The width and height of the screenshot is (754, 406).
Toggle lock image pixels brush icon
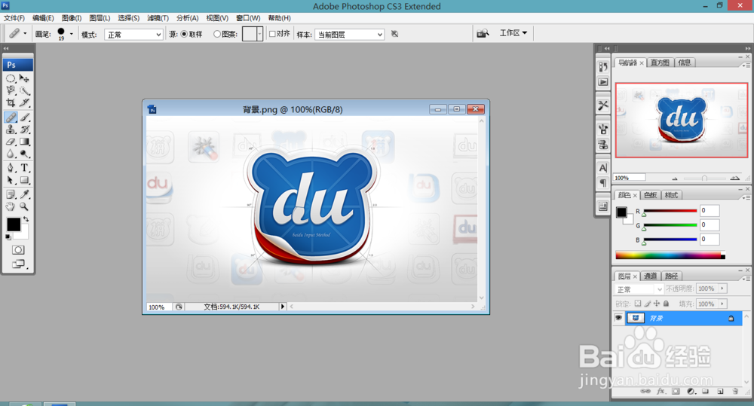647,303
